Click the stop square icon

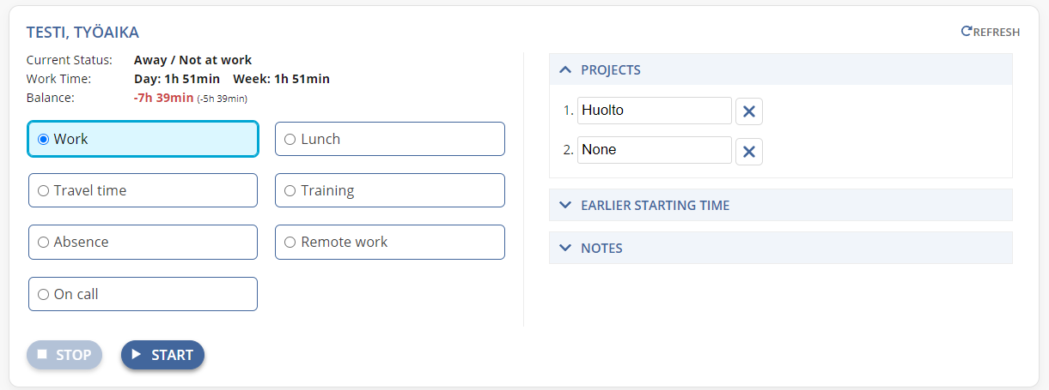pos(42,354)
